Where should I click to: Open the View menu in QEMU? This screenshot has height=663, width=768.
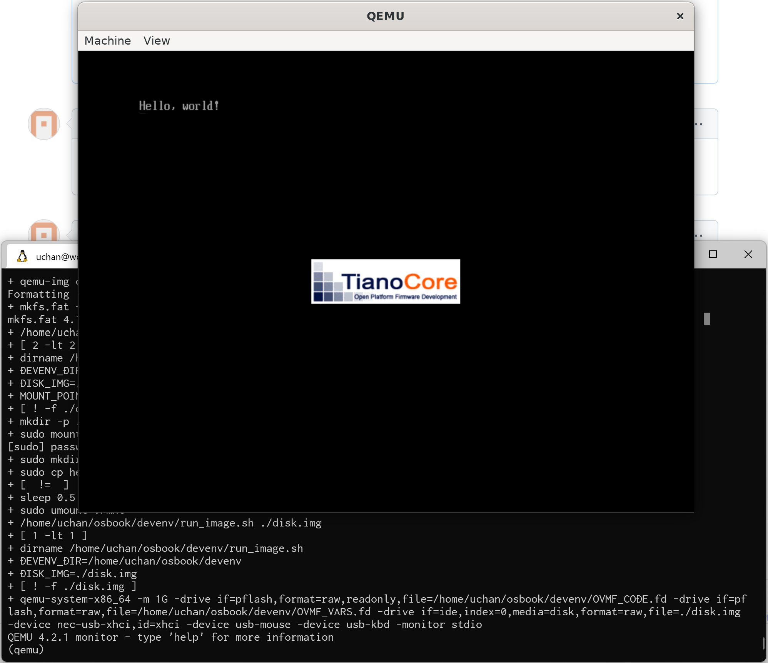pos(156,41)
